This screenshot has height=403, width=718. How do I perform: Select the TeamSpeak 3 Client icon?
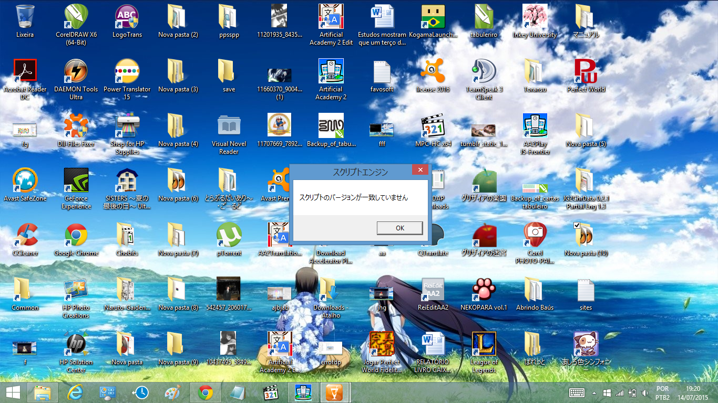[484, 79]
